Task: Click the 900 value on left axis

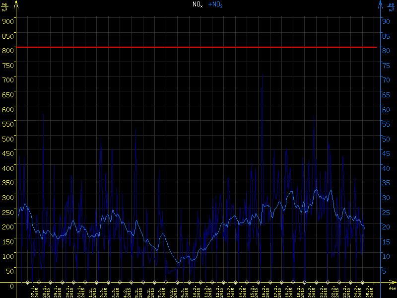Action: [7, 21]
